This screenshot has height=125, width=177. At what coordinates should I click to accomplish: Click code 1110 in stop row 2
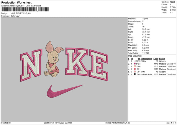(x=156, y=64)
